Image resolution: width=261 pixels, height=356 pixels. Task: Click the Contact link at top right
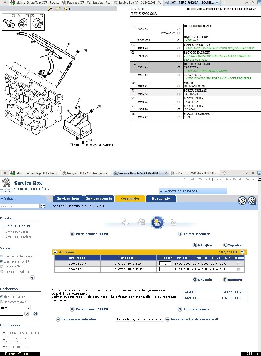tap(204, 179)
